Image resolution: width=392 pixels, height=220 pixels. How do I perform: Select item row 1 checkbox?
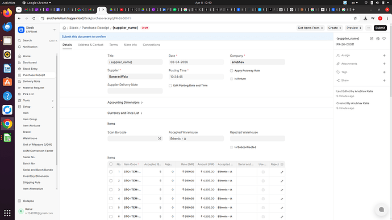point(111,172)
